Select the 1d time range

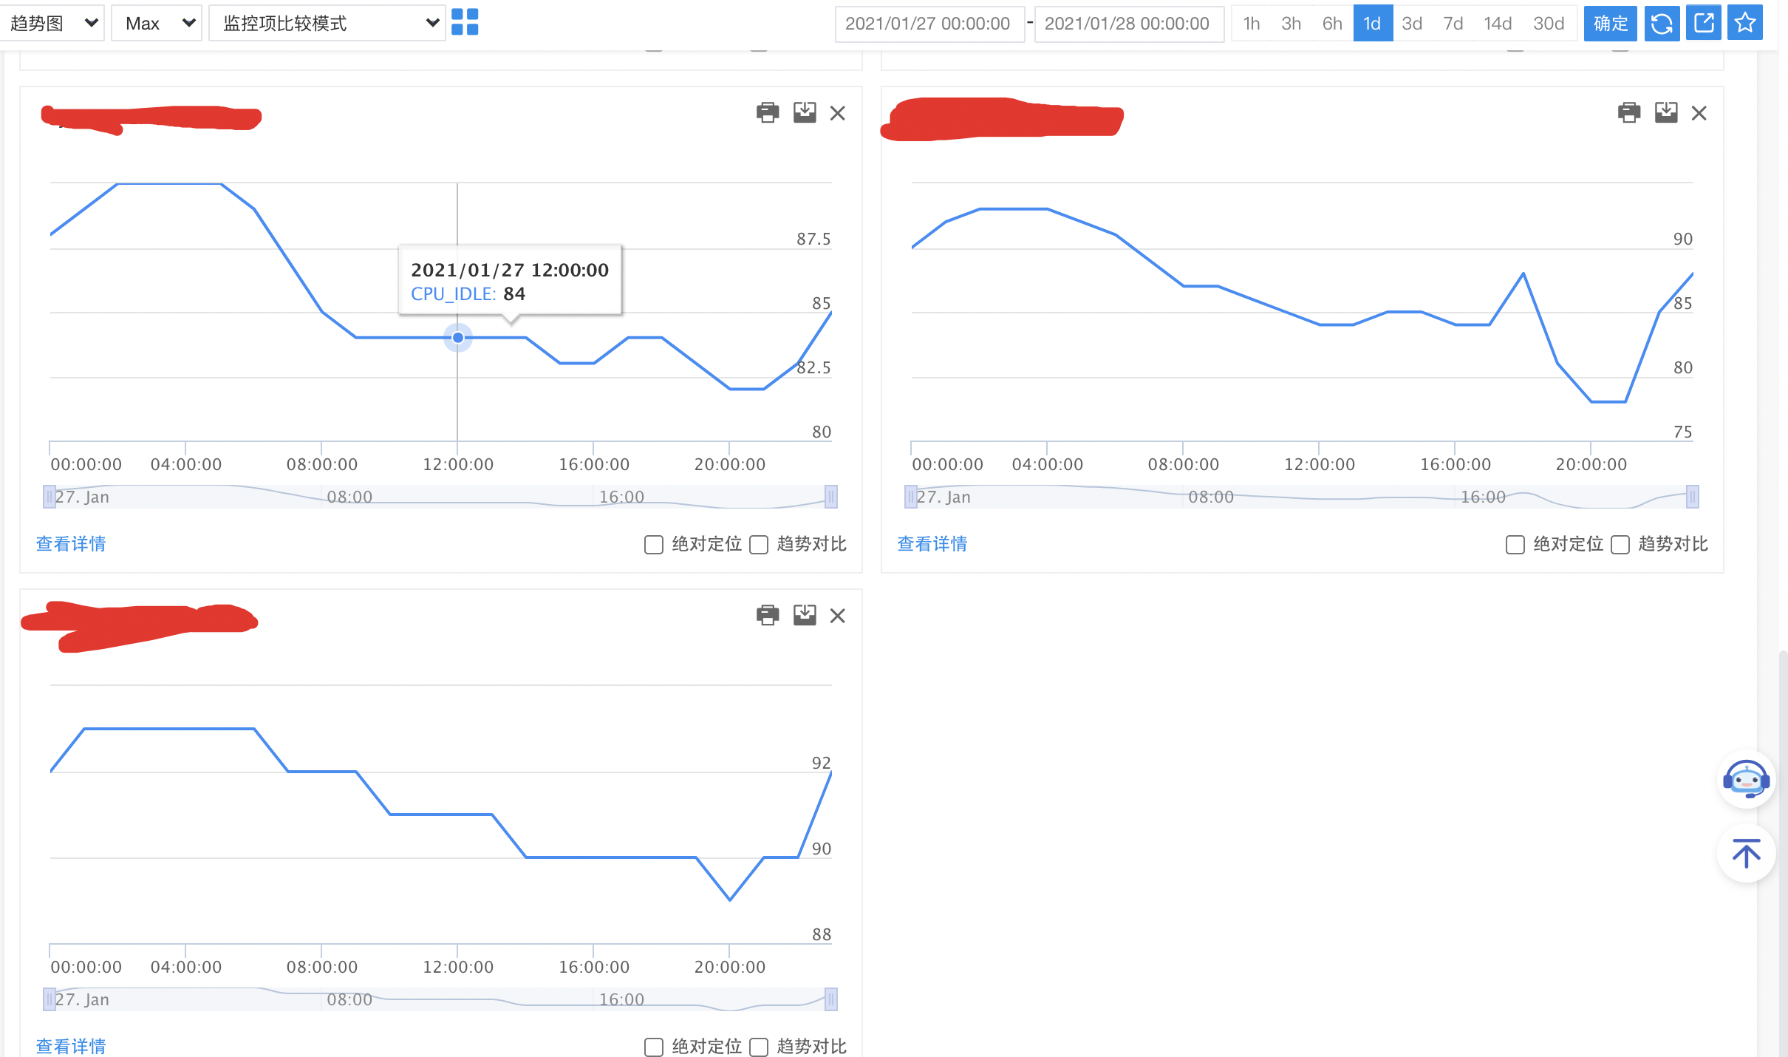(1373, 23)
